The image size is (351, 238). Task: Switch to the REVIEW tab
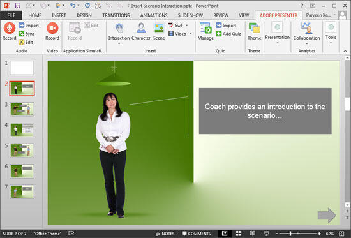point(221,15)
